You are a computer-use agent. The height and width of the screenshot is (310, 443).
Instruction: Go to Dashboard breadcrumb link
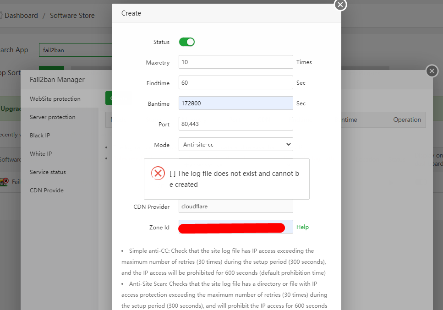21,16
